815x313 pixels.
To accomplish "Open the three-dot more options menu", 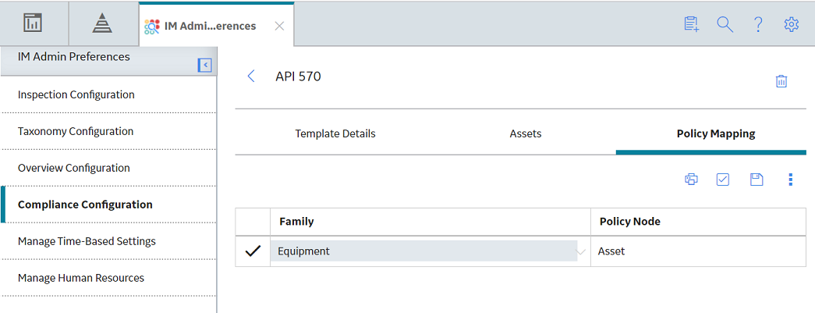I will [791, 180].
